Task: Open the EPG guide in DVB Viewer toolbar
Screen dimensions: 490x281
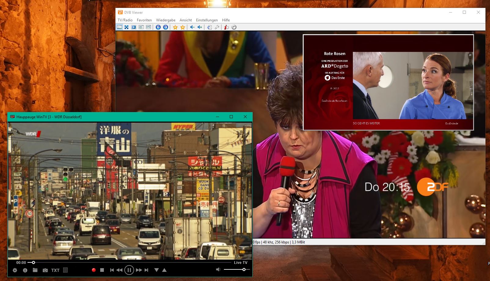Action: point(148,27)
